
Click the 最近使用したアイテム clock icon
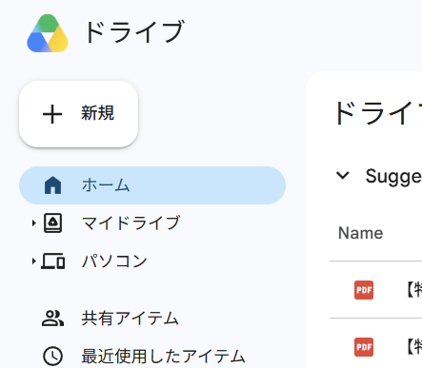[x=52, y=357]
